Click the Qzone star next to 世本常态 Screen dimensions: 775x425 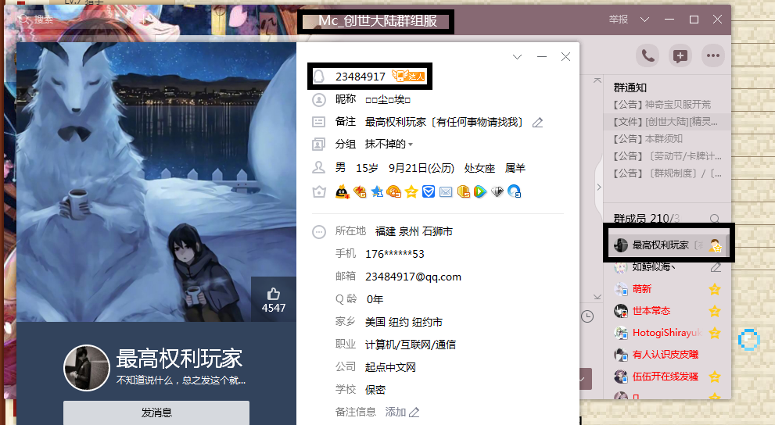coord(715,311)
